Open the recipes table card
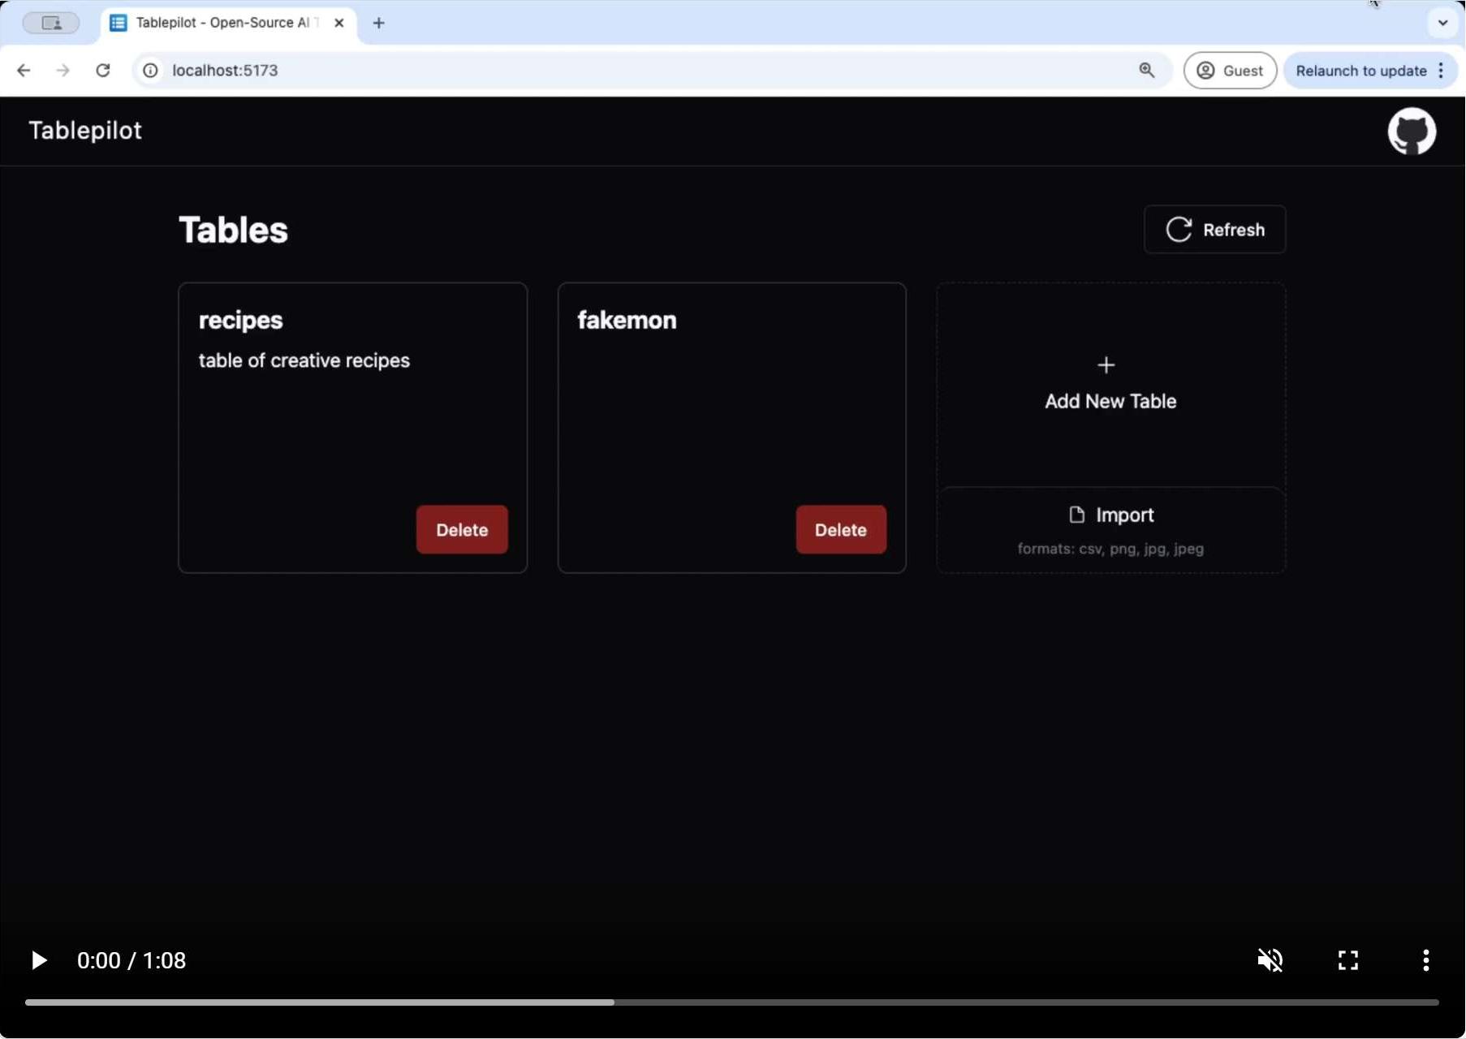This screenshot has width=1466, height=1039. [352, 428]
